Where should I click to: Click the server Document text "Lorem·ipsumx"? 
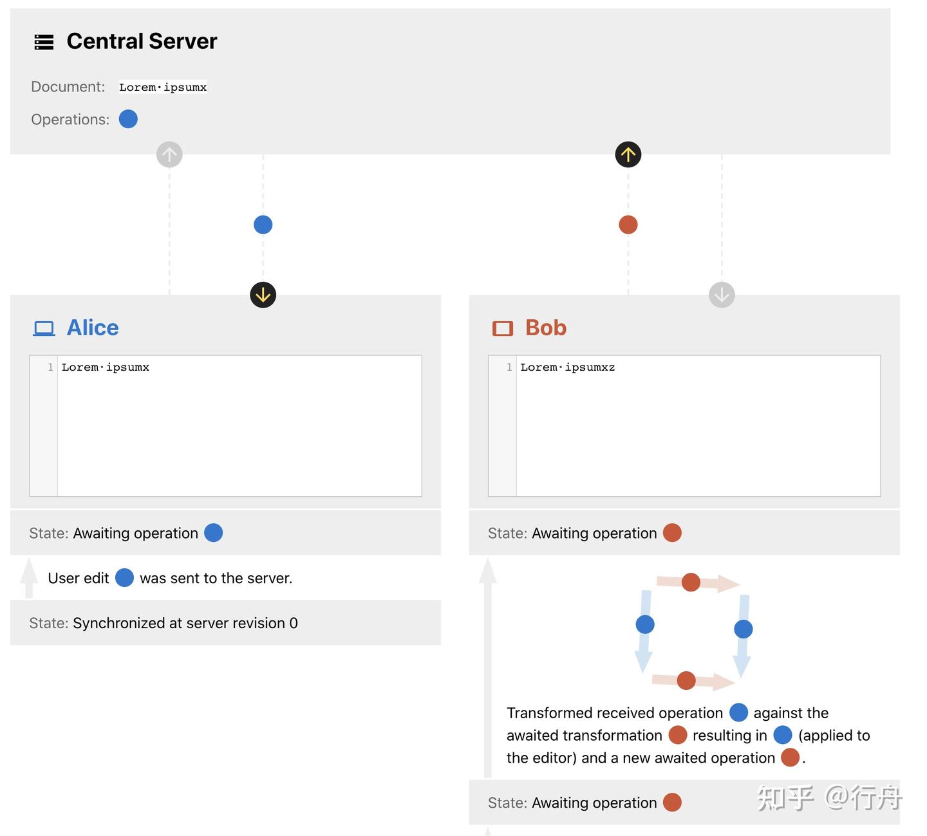tap(163, 87)
